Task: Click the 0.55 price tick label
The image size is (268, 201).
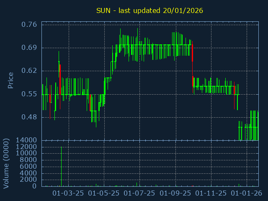Action: (x=28, y=94)
